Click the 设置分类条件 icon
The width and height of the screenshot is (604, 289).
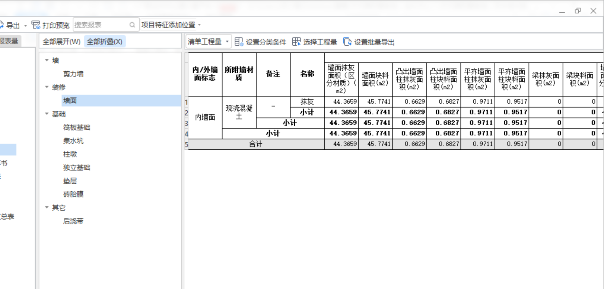[x=239, y=42]
